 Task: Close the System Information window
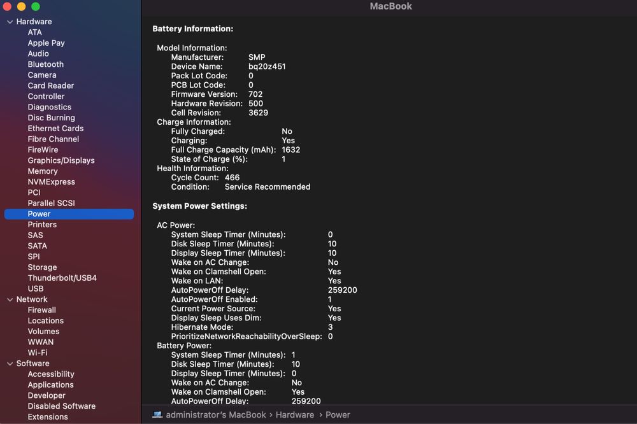pos(7,6)
